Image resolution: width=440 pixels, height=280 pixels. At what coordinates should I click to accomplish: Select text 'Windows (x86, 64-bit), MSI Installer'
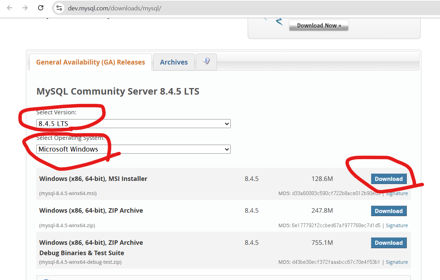click(x=93, y=179)
